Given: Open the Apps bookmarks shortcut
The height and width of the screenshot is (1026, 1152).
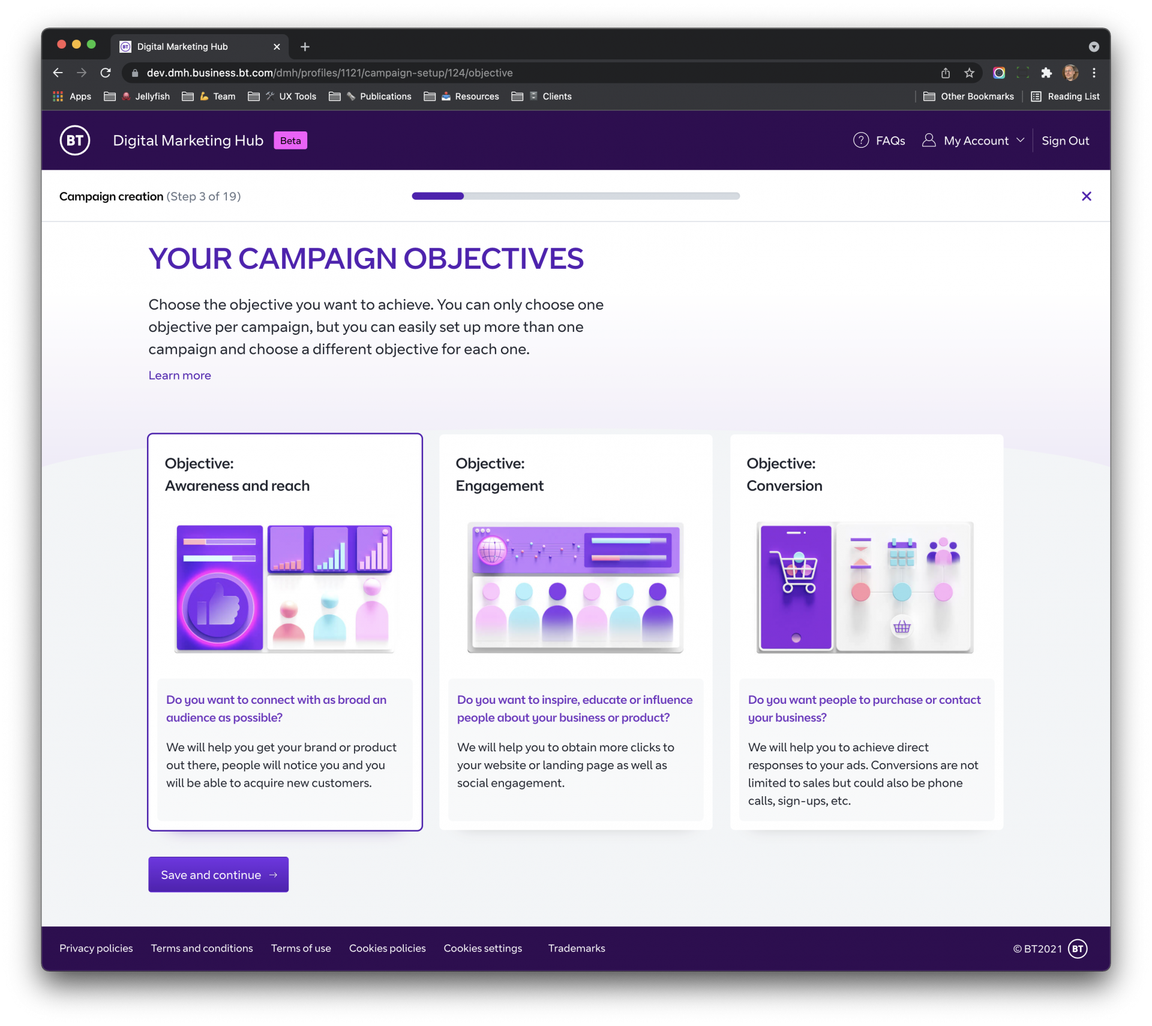Looking at the screenshot, I should click(x=72, y=97).
